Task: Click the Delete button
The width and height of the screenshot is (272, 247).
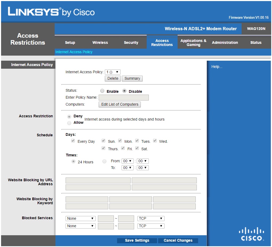Action: 113,78
